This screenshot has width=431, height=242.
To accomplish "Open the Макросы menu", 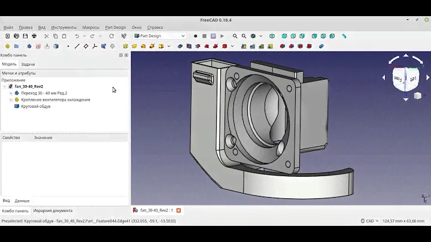I will click(x=90, y=27).
